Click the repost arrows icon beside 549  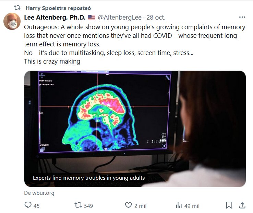tap(78, 205)
